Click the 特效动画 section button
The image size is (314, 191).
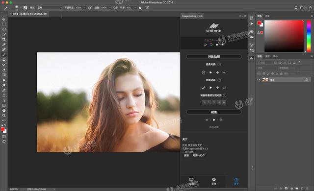pyautogui.click(x=214, y=57)
